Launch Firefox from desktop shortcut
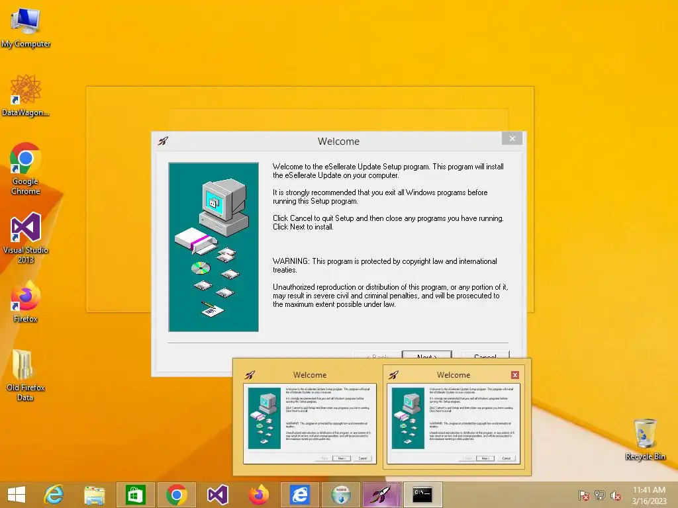The height and width of the screenshot is (508, 678). coord(26,302)
